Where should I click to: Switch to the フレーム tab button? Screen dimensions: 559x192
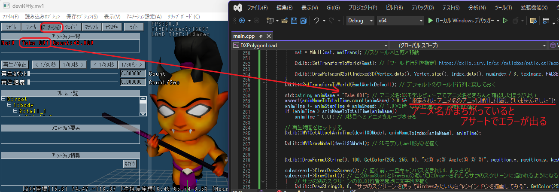point(31,27)
